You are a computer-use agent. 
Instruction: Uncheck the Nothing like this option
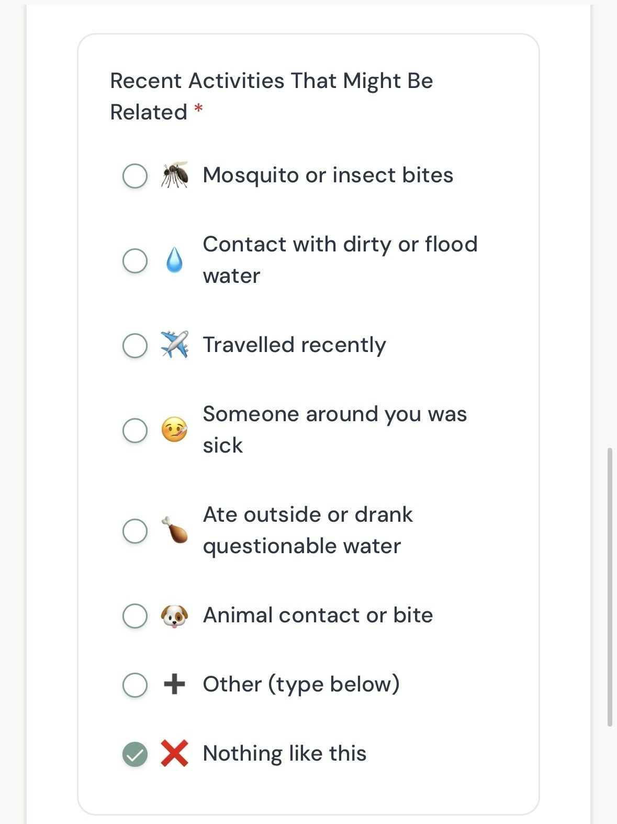click(135, 754)
